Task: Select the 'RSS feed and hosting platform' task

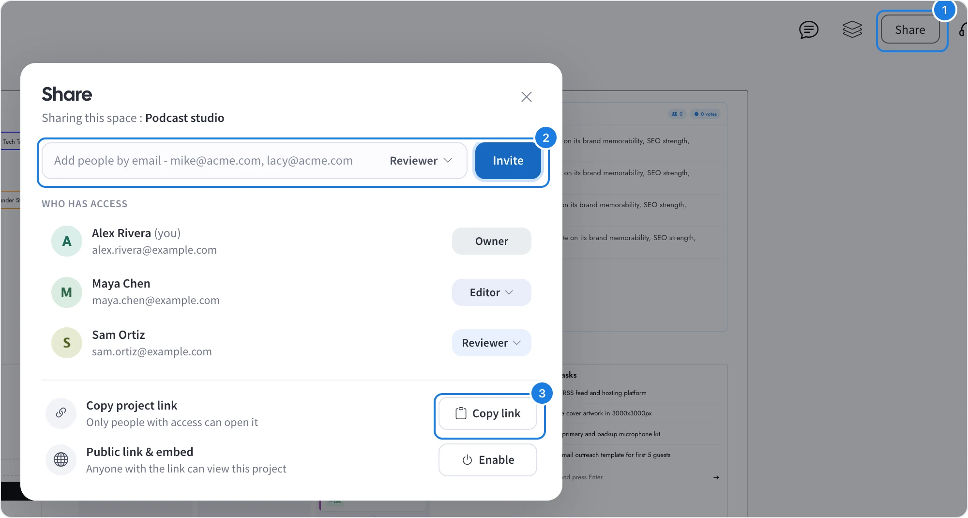Action: click(605, 393)
